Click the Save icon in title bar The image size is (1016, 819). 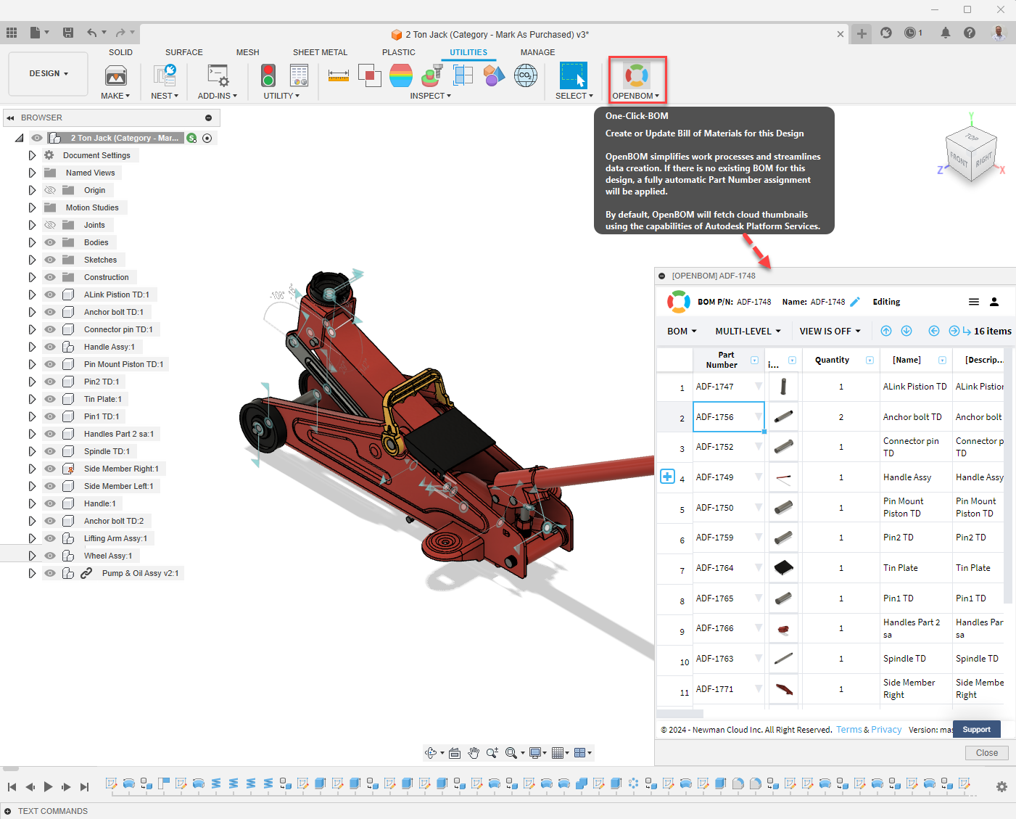click(x=68, y=33)
